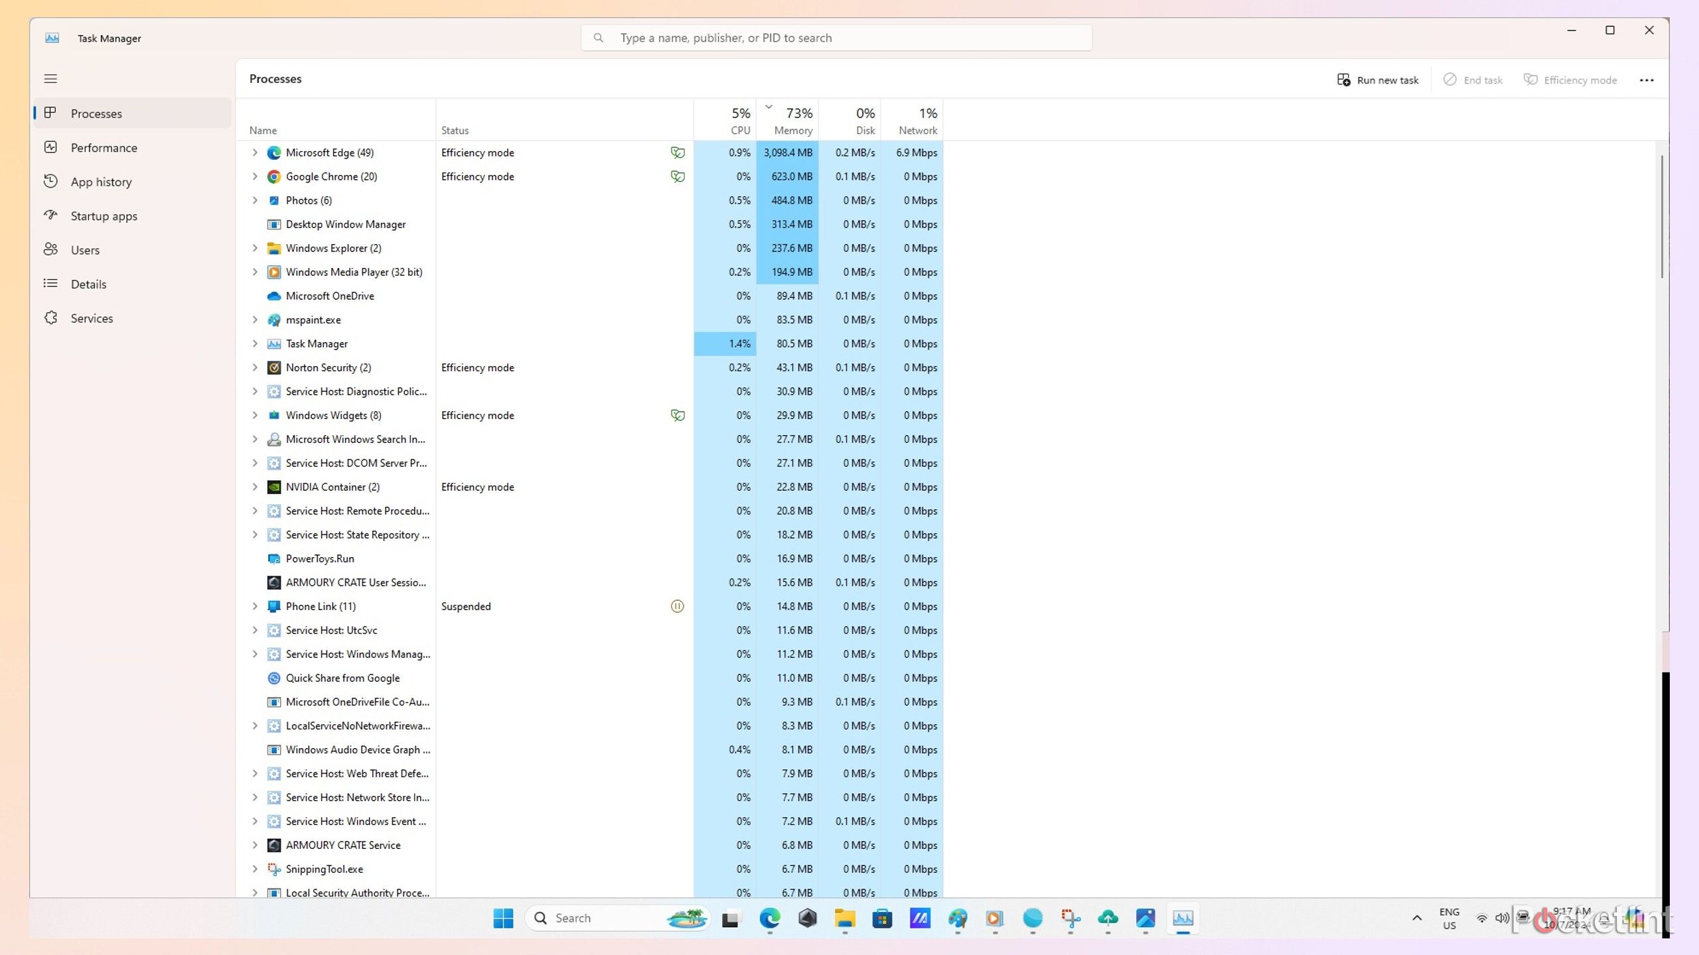
Task: Click the process search input field
Action: click(x=836, y=38)
